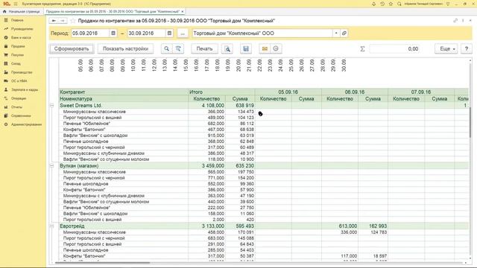Click the global search magnifier icon
Screen dimensions: 477x268
tap(399, 4)
